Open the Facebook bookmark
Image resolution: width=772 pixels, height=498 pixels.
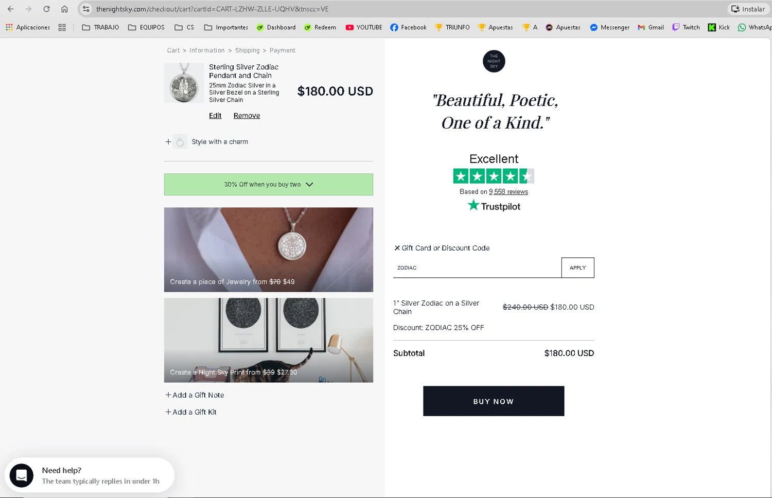click(408, 27)
